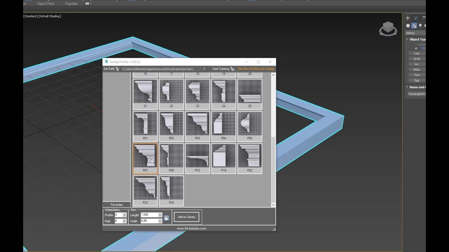Select the P12 profile thumbnail
Viewport: 449px width, 252px height.
[197, 158]
